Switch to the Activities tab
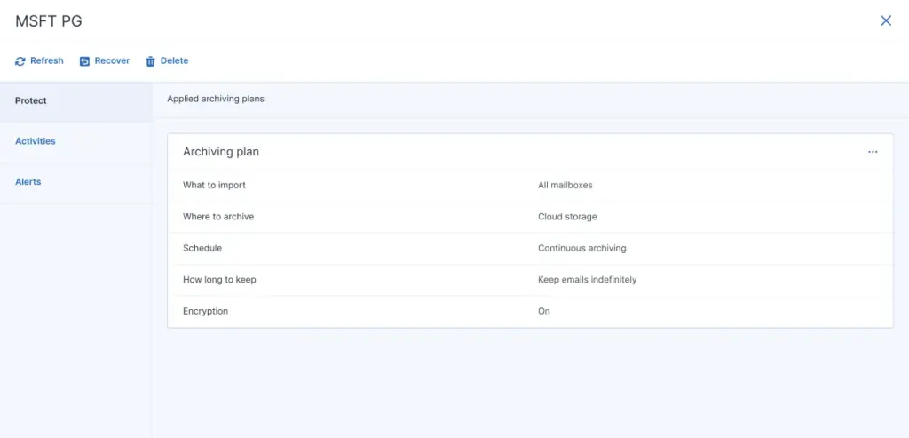Viewport: 909px width, 438px height. tap(36, 141)
